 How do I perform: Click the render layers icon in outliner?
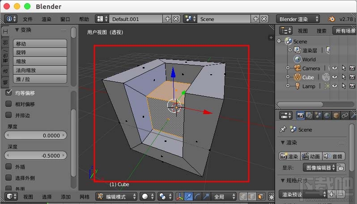(x=297, y=50)
